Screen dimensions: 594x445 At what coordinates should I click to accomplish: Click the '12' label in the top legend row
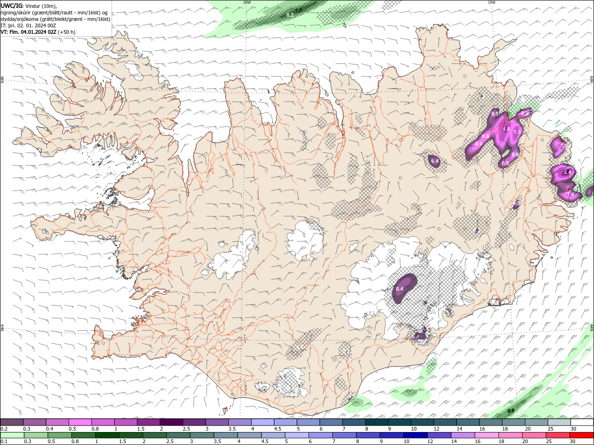coord(437,429)
